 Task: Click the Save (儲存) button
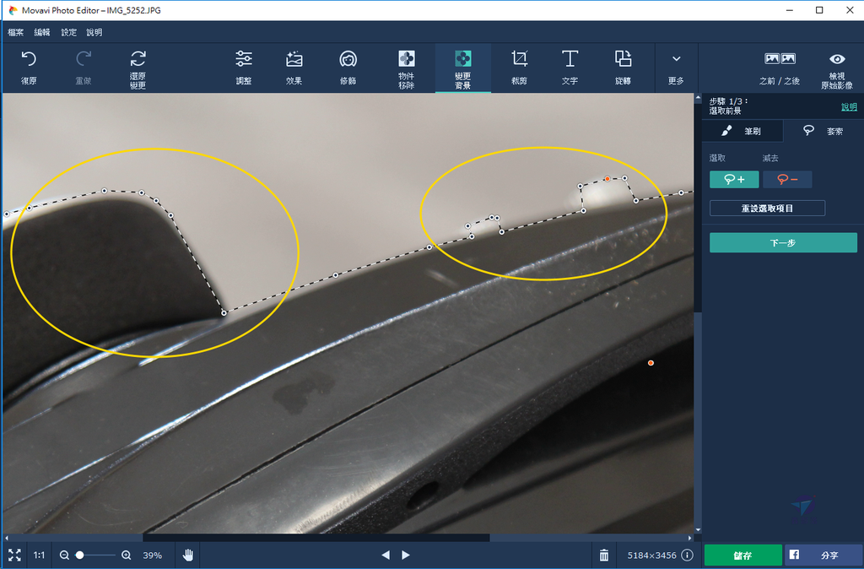tap(742, 555)
